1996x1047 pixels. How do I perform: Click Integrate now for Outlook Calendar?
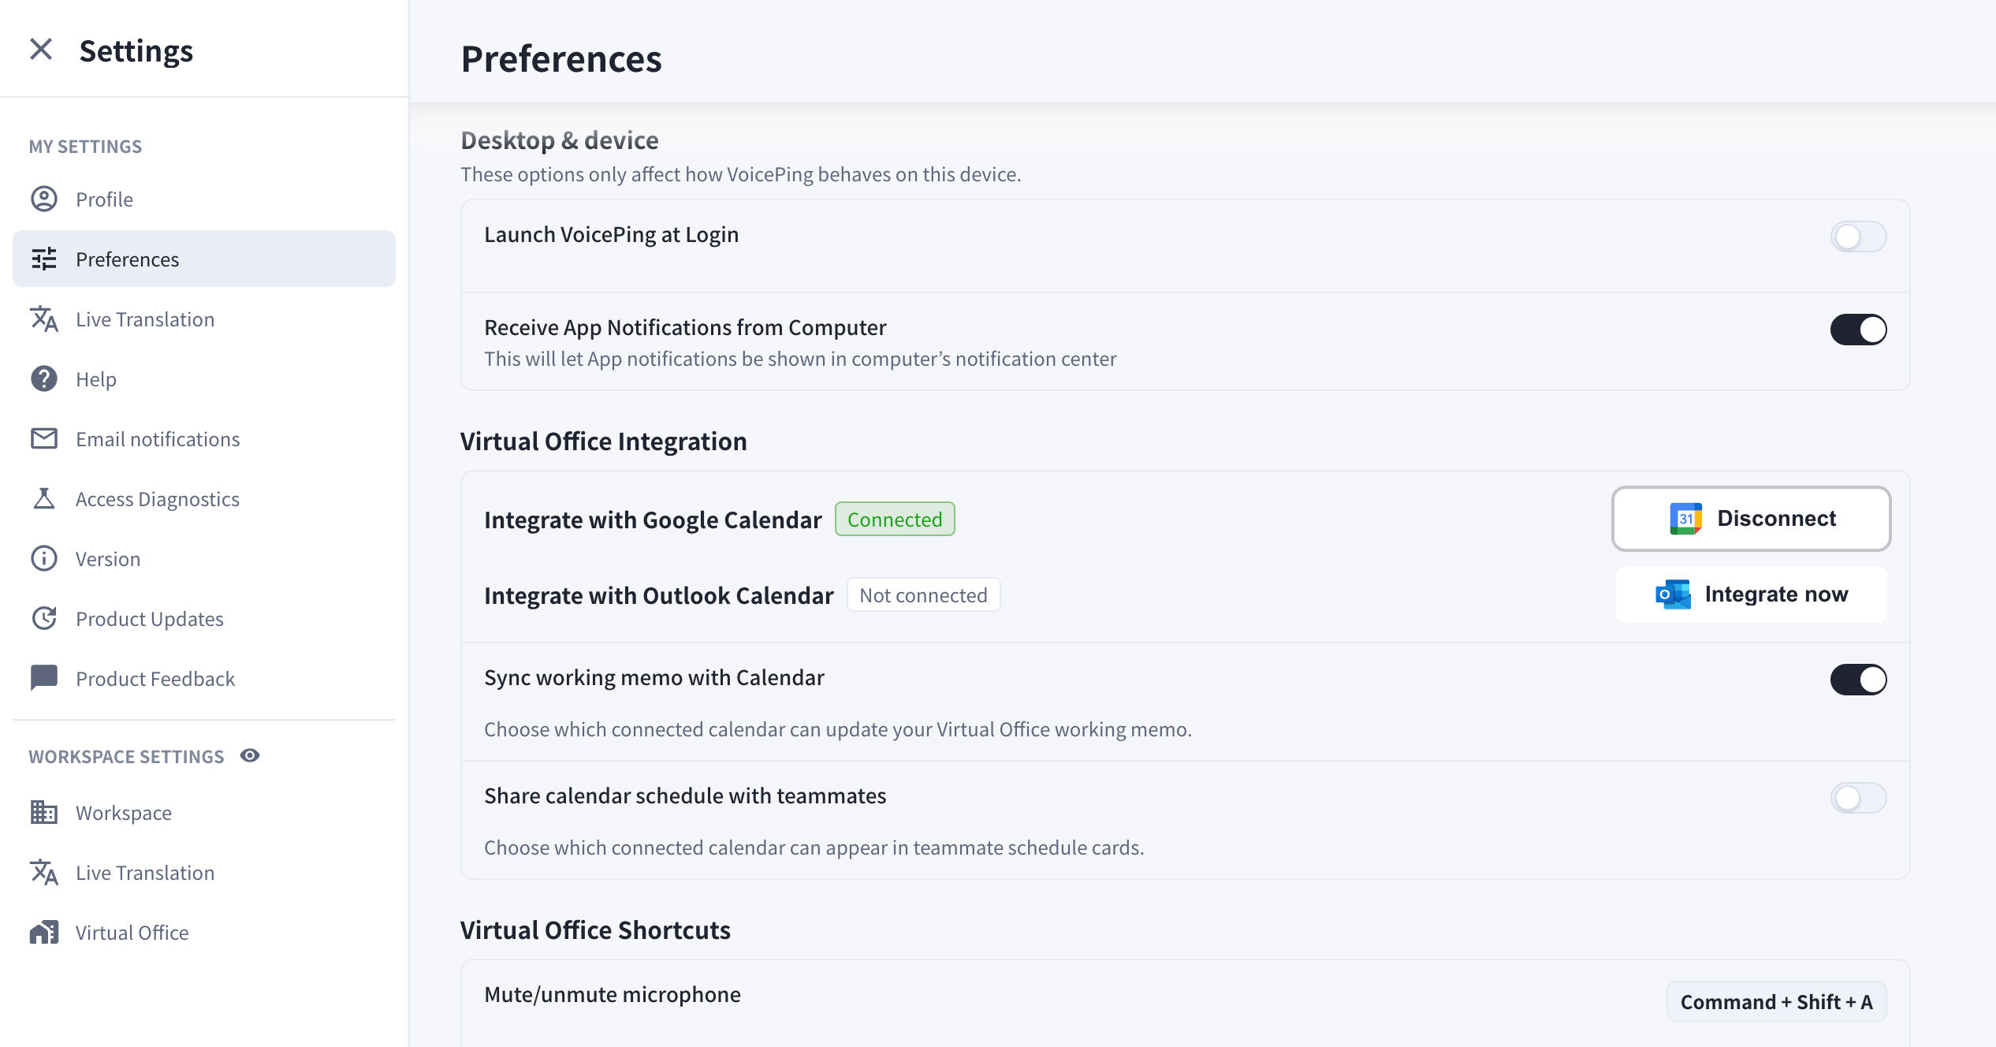tap(1751, 594)
